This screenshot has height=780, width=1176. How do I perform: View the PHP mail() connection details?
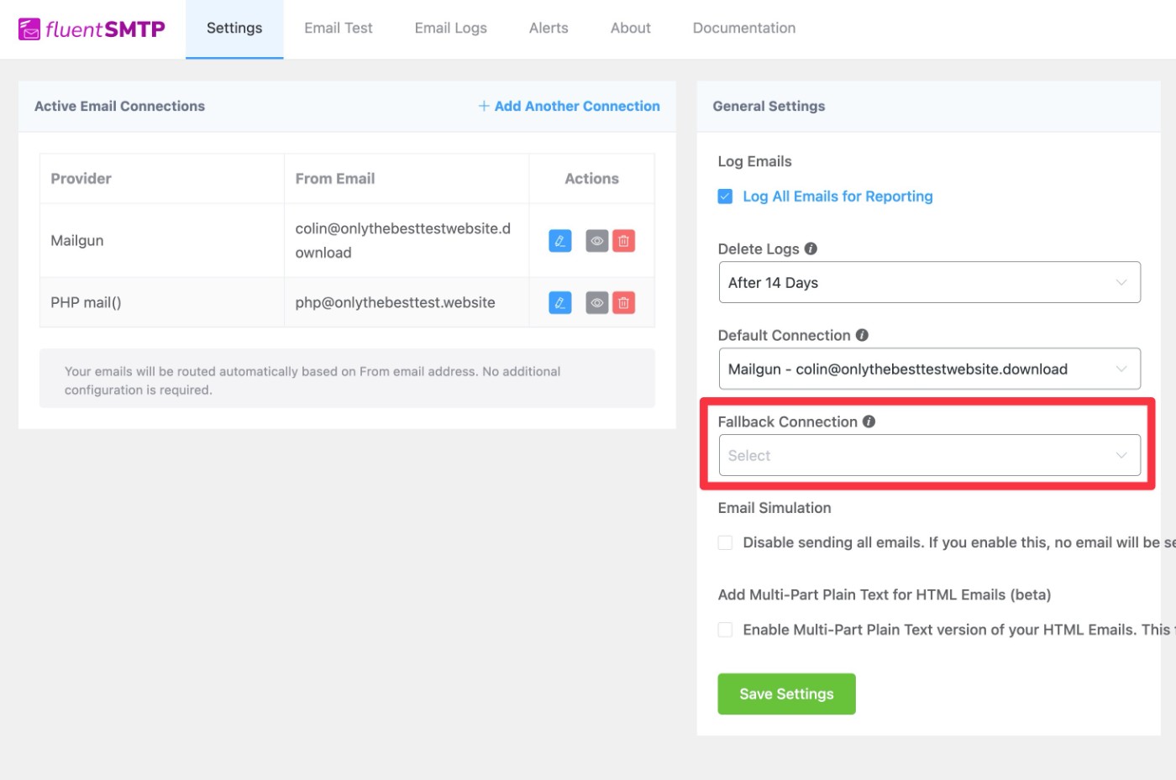[596, 302]
